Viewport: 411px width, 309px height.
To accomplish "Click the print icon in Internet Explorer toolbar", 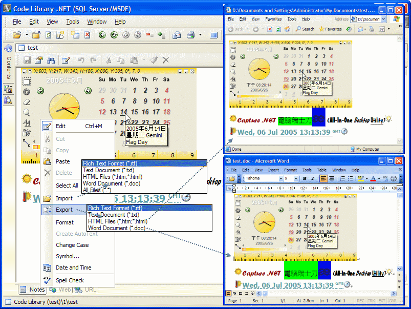I will point(372,29).
